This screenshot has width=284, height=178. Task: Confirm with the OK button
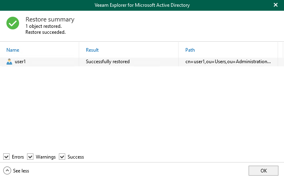[263, 170]
